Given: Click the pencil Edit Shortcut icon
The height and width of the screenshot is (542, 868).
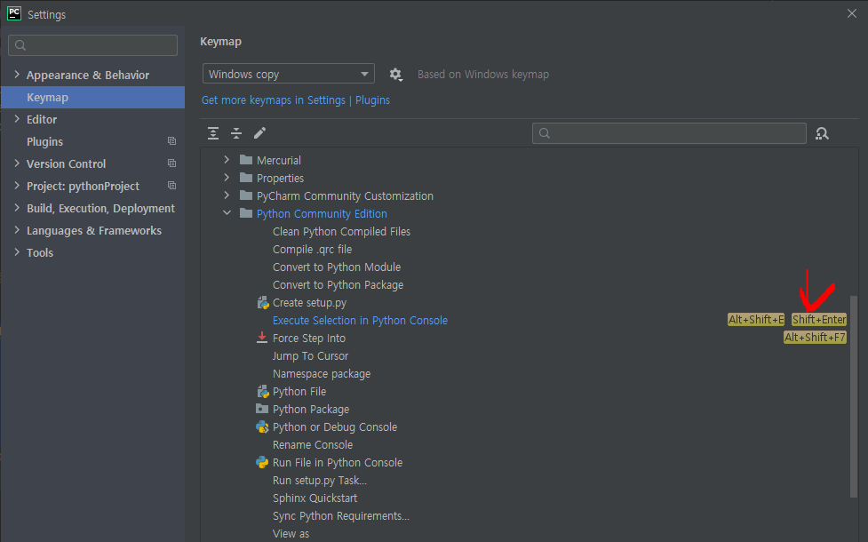Looking at the screenshot, I should coord(259,133).
